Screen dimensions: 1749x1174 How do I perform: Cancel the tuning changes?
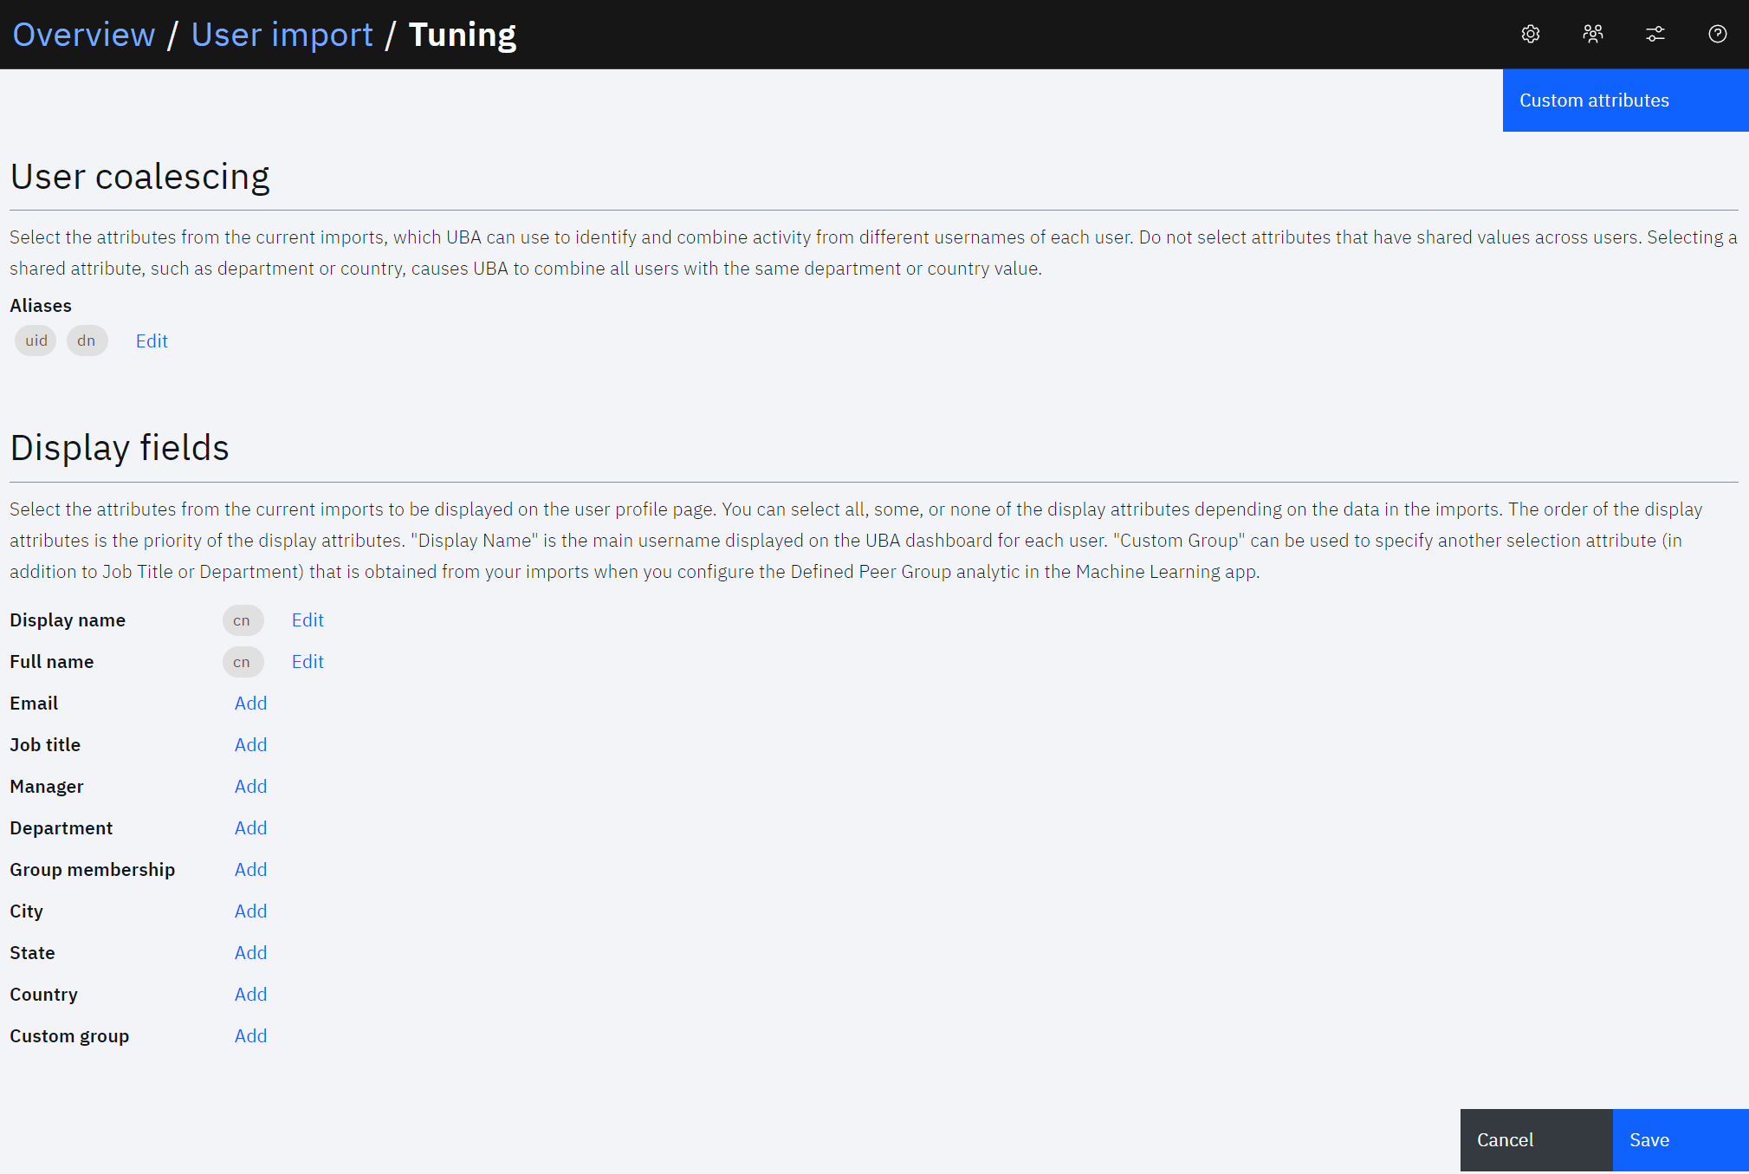point(1536,1140)
